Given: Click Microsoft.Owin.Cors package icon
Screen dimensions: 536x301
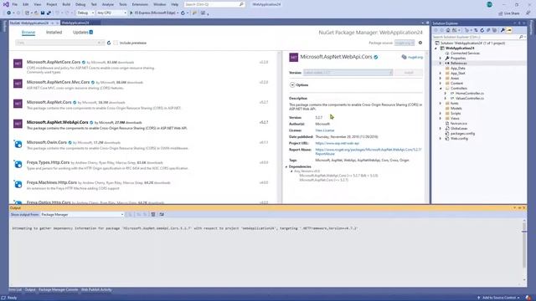Looking at the screenshot, I should [18, 144].
